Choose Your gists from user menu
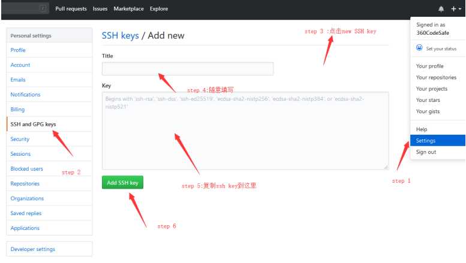466x263 pixels. pyautogui.click(x=438, y=111)
